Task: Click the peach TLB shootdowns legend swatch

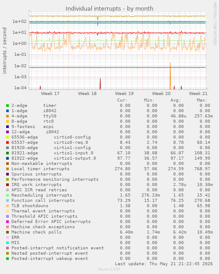Action: click(x=7, y=206)
